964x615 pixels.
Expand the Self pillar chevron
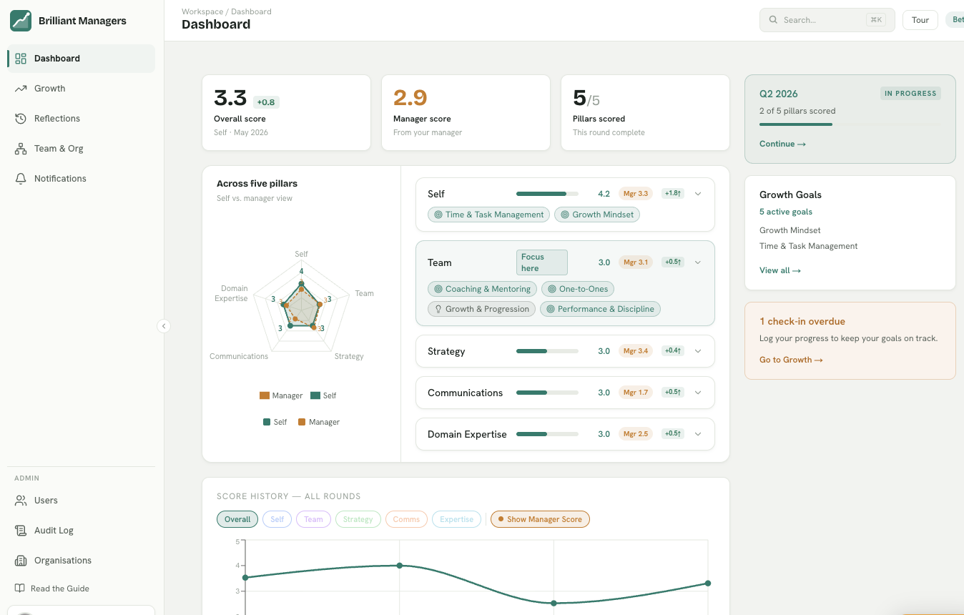click(698, 194)
